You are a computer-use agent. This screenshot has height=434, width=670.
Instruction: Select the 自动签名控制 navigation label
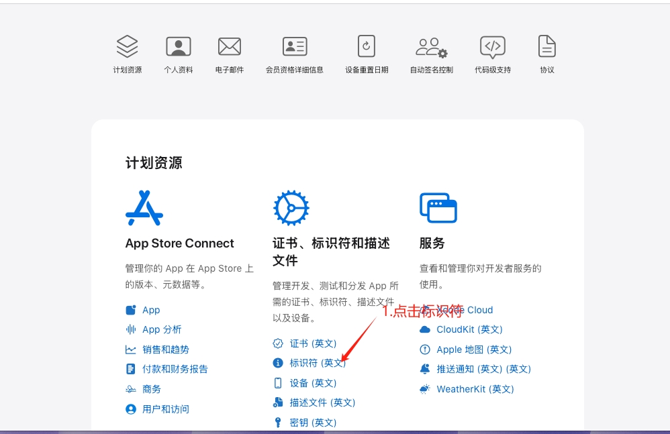pos(432,70)
